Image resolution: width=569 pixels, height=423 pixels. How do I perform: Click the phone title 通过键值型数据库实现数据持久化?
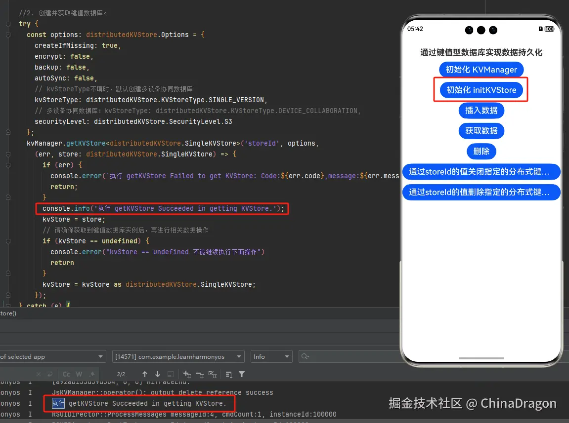[481, 52]
